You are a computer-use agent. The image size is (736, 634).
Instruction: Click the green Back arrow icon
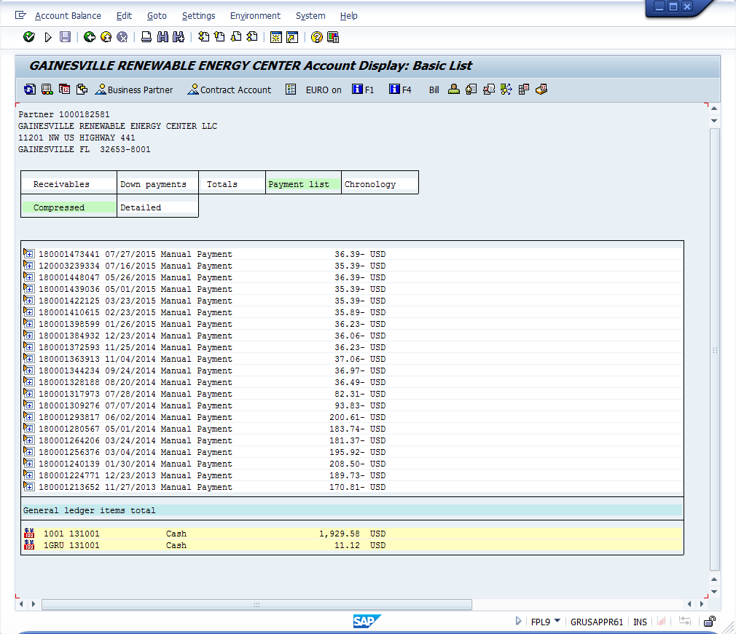click(90, 37)
